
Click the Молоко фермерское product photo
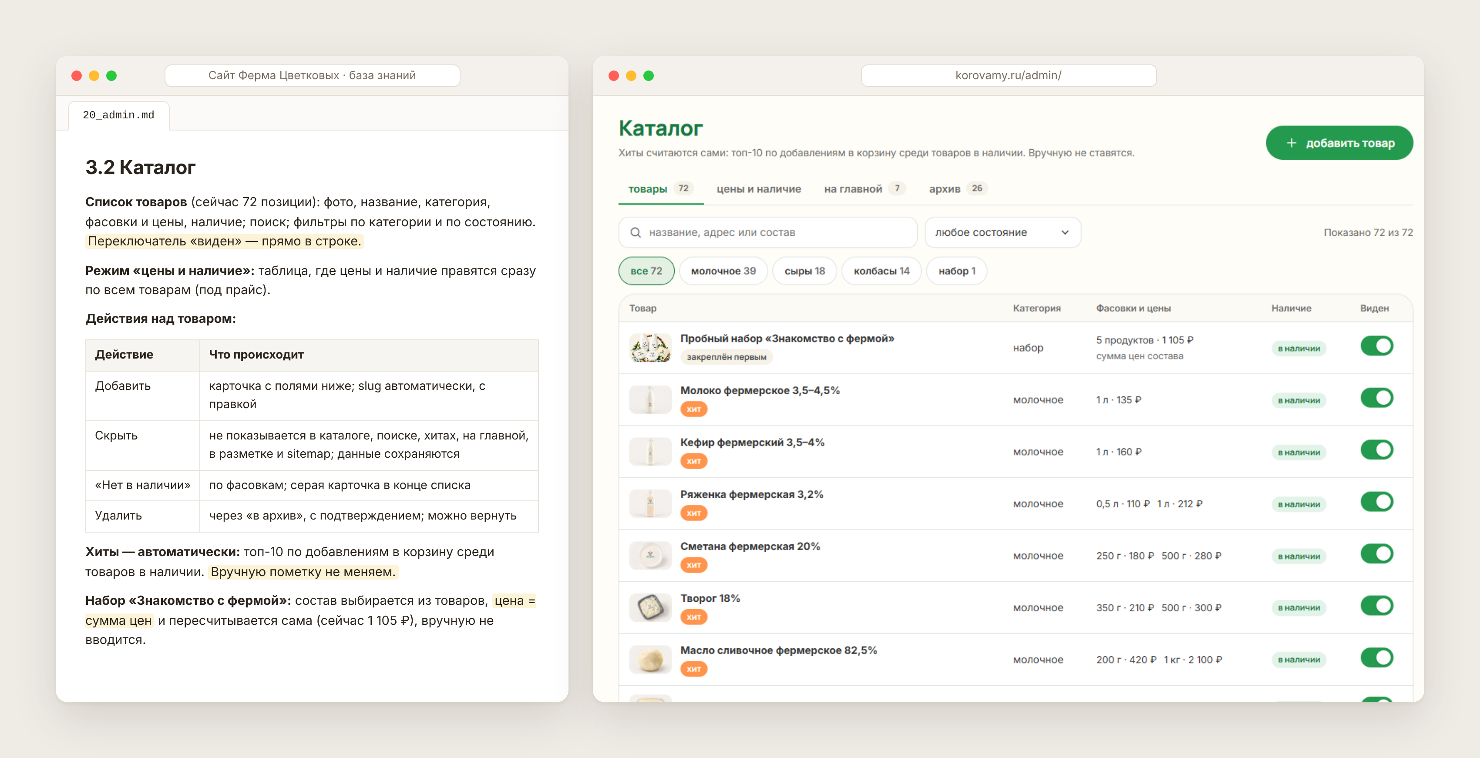[x=650, y=400]
